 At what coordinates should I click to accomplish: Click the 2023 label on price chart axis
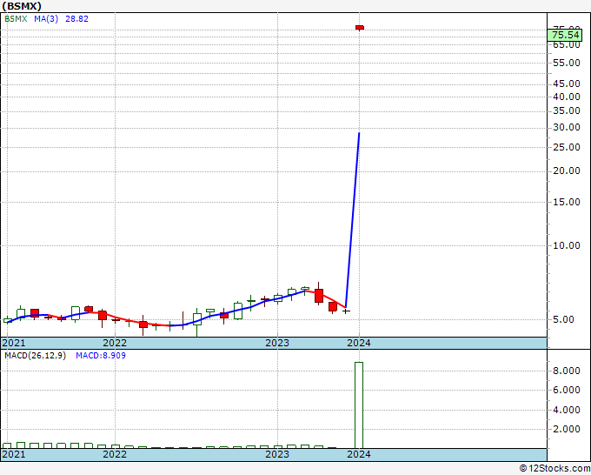(277, 343)
